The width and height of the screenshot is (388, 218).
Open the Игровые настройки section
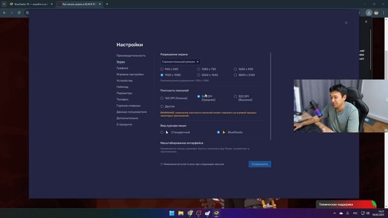[130, 74]
